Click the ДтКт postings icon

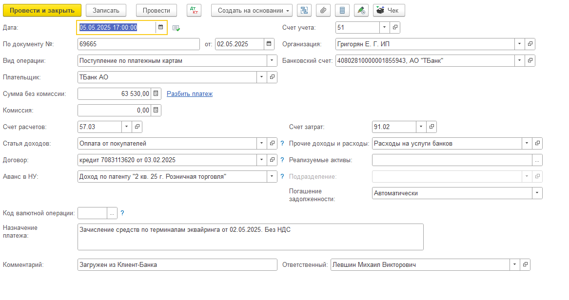tap(194, 10)
